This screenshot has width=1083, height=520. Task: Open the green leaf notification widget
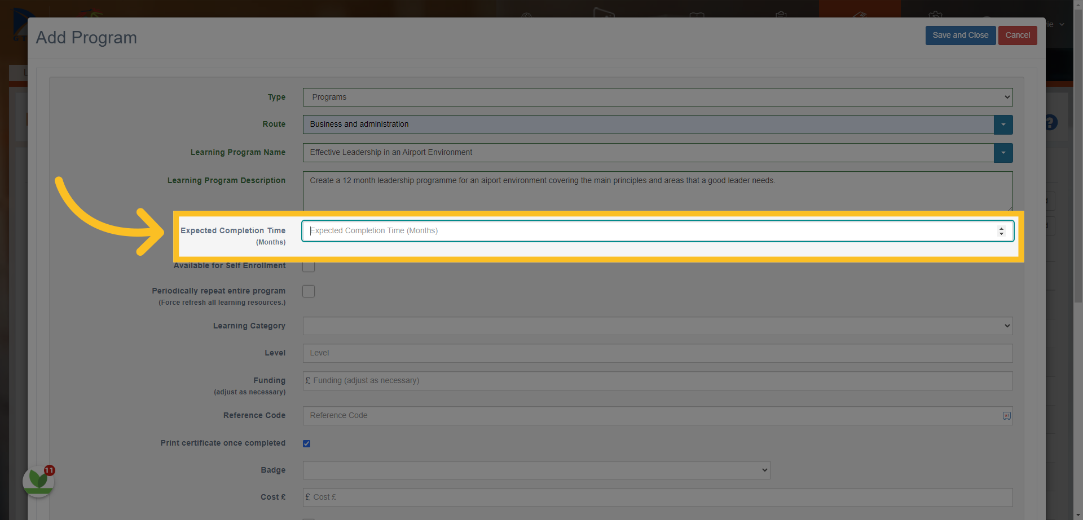point(38,481)
